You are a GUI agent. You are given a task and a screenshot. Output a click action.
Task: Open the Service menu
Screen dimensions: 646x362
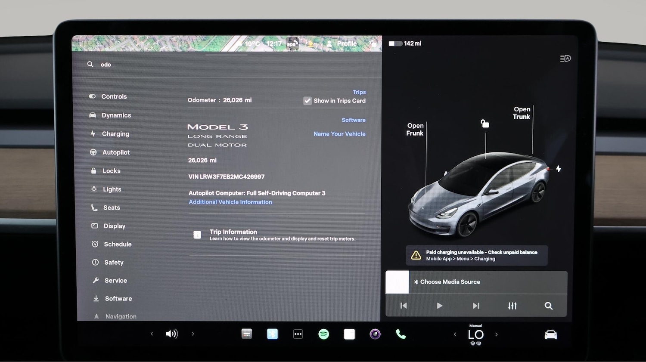point(110,280)
